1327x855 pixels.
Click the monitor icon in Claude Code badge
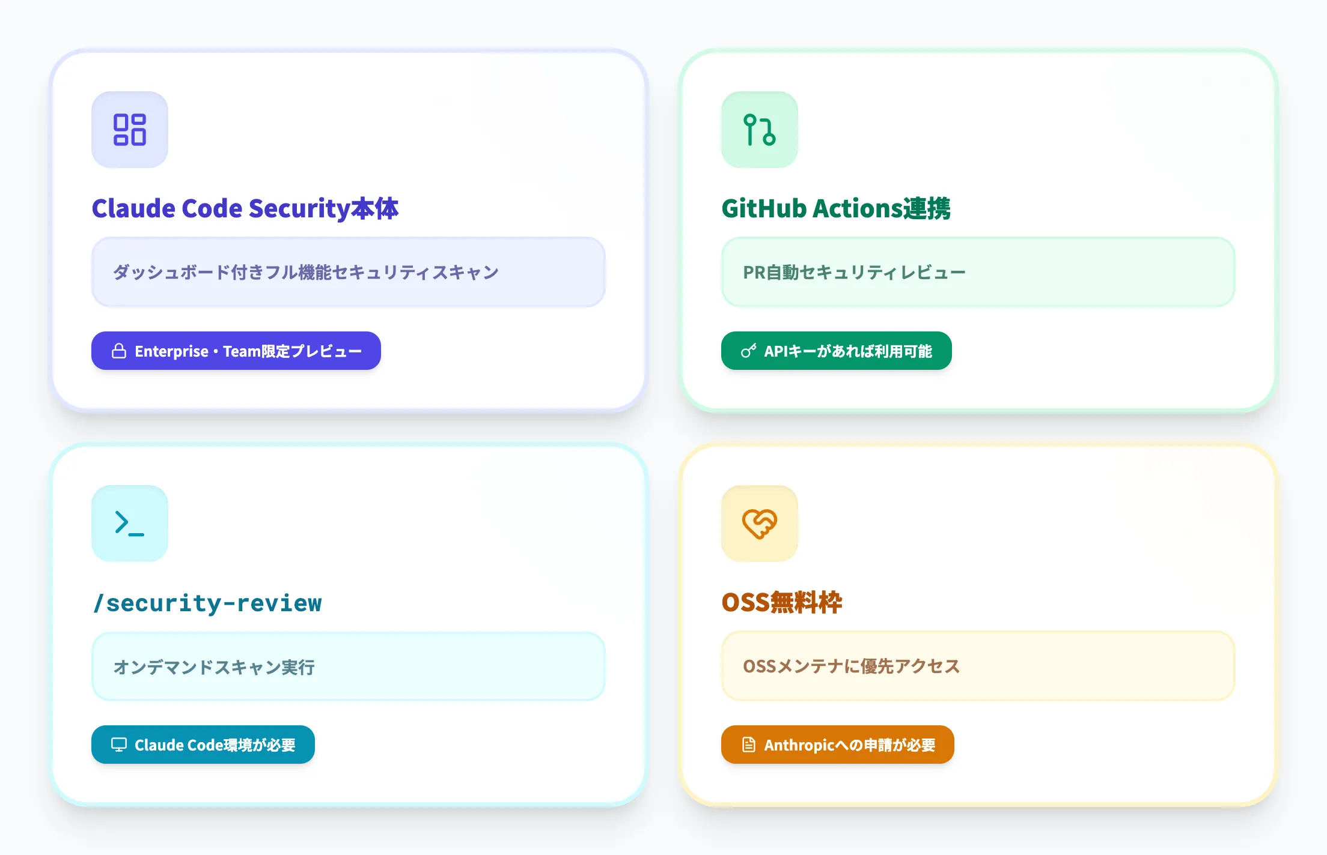[x=119, y=745]
